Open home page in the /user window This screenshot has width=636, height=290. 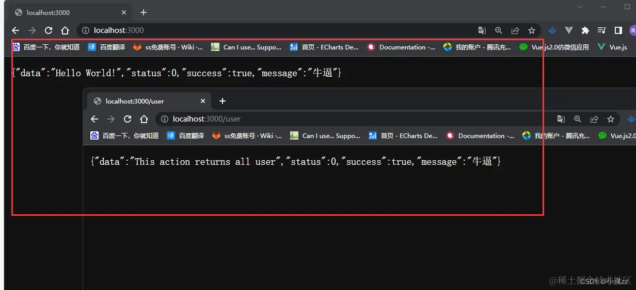tap(144, 119)
